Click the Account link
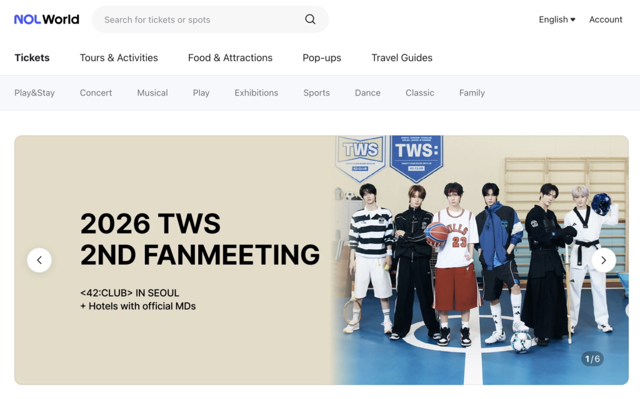The height and width of the screenshot is (399, 640). click(x=606, y=19)
